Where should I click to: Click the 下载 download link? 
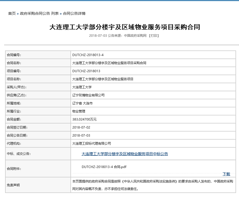tap(226, 174)
